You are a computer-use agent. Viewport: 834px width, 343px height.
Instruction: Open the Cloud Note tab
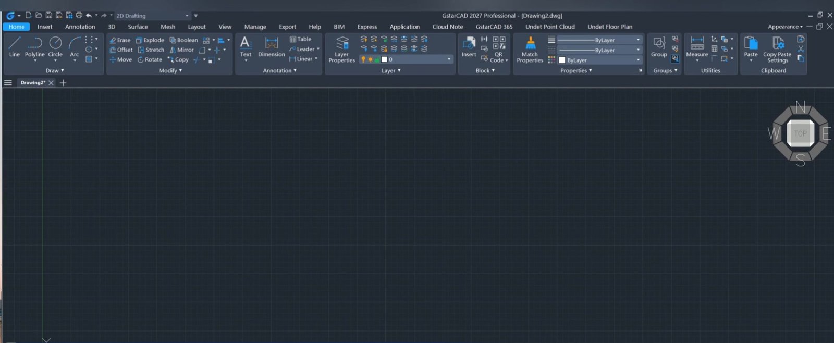(448, 27)
